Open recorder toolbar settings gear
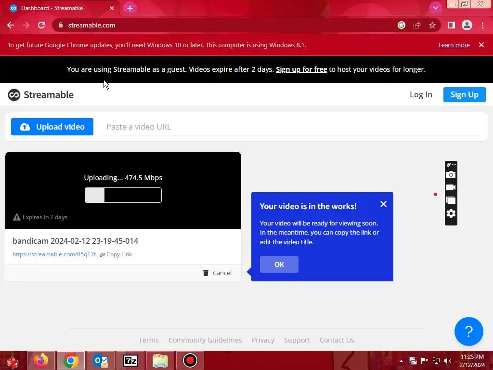Screen dimensions: 493x370 click(451, 214)
